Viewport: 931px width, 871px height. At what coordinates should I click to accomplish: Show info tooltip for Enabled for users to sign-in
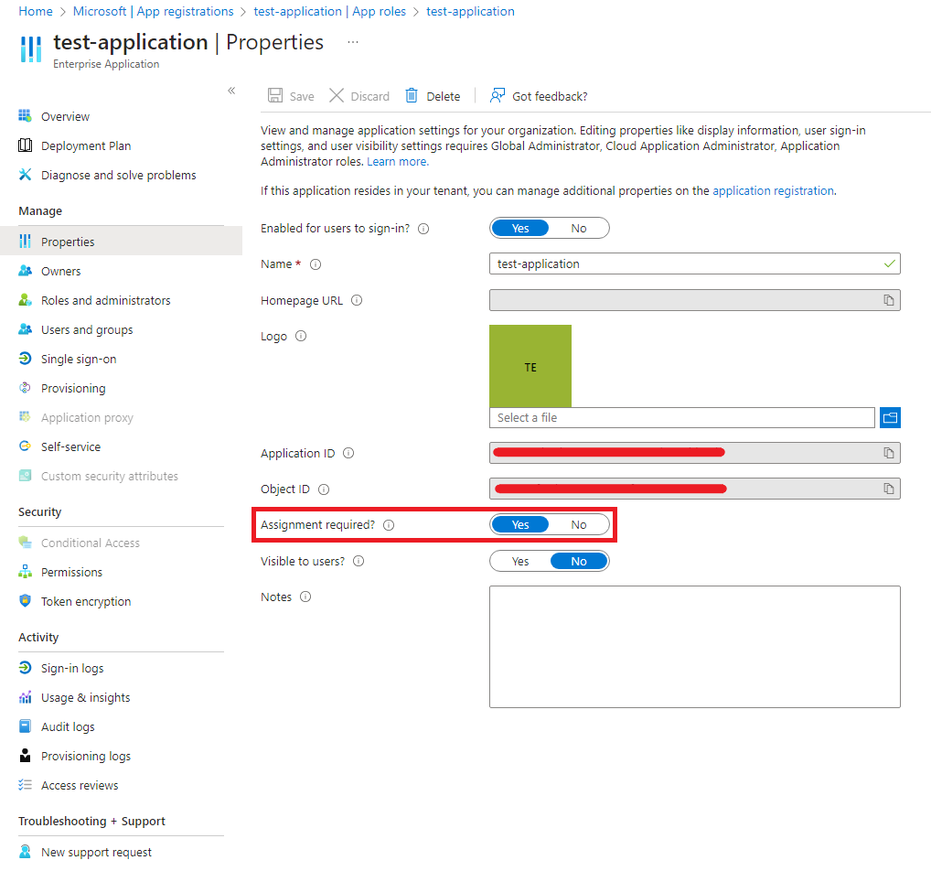423,229
